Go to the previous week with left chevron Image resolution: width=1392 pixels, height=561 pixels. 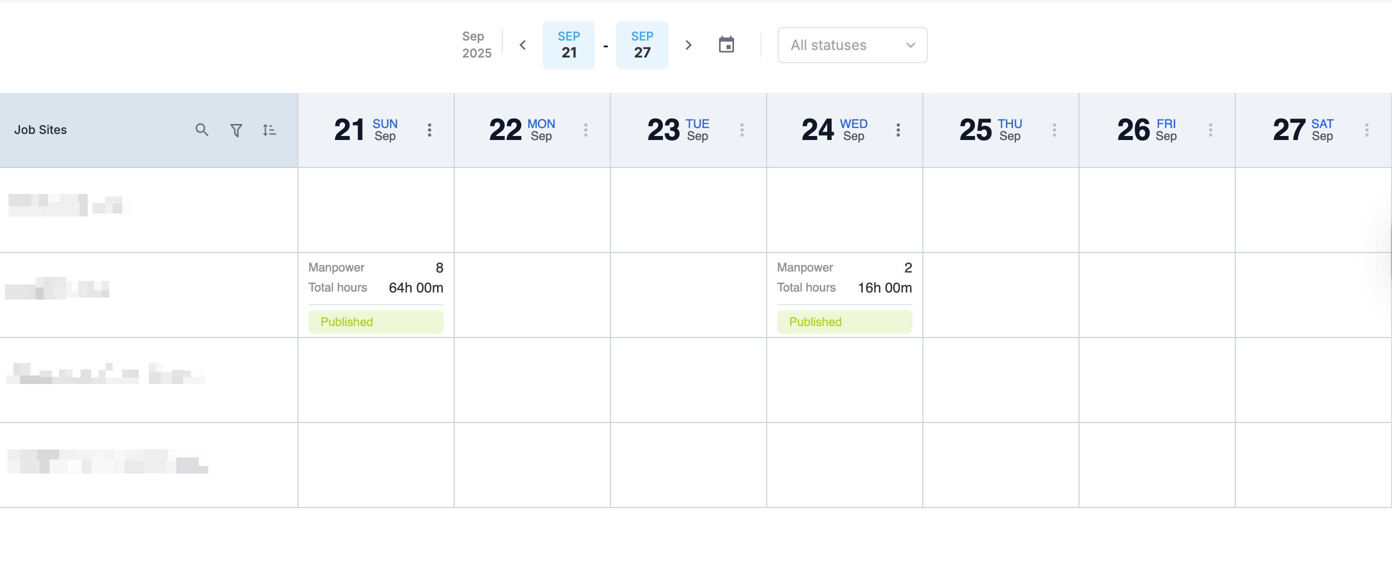coord(523,45)
